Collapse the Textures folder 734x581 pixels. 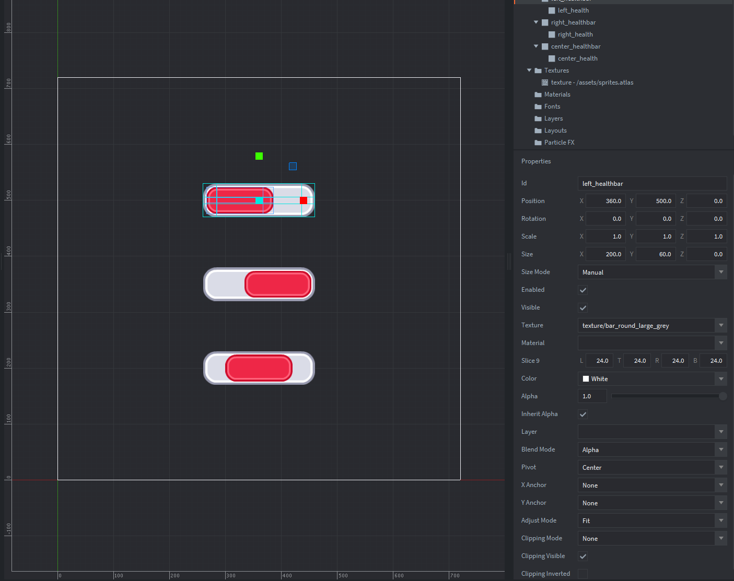(529, 70)
